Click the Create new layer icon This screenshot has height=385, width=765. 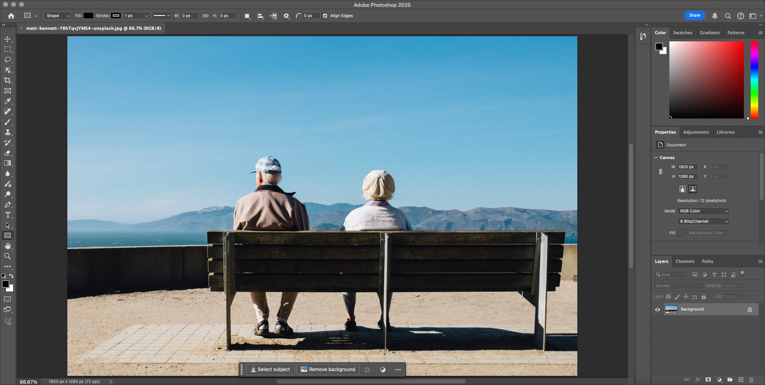click(740, 380)
